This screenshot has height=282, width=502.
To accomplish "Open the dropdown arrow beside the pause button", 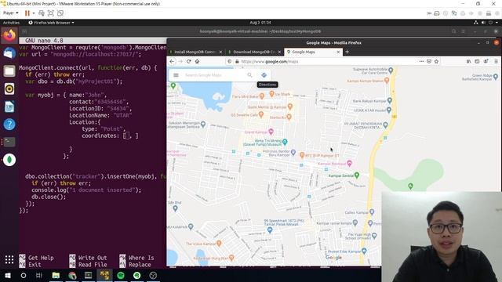I will pos(34,13).
